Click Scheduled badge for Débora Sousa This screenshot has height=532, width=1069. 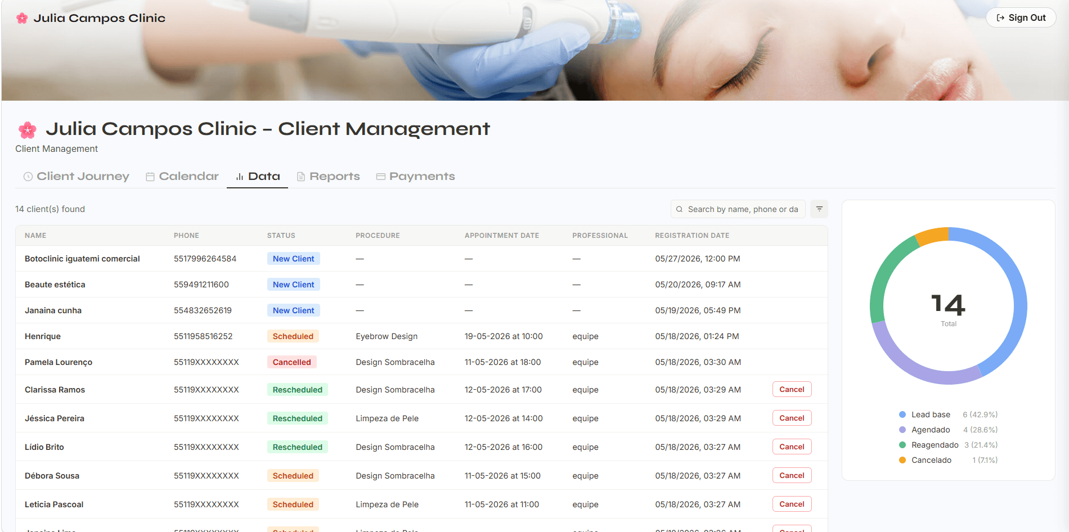(x=293, y=476)
